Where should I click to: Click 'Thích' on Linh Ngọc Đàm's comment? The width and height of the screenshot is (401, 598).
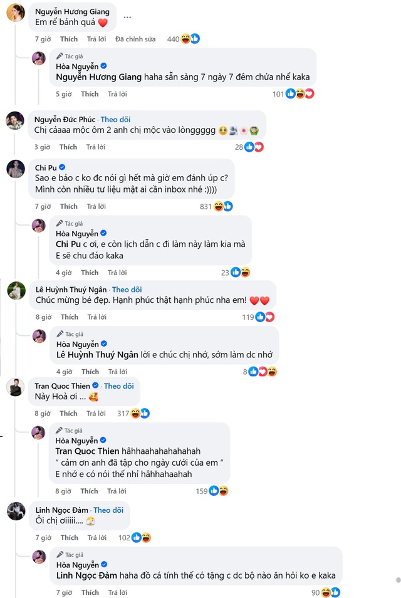69,537
